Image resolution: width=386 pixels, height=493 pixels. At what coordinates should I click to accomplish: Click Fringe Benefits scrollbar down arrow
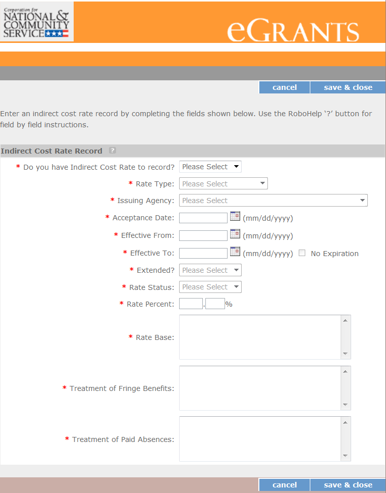click(x=346, y=405)
